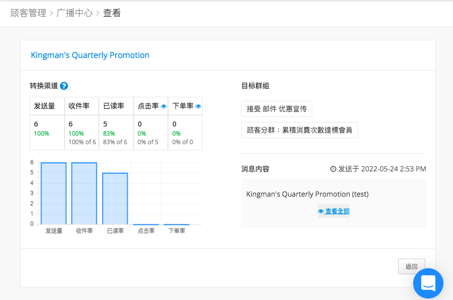Image resolution: width=453 pixels, height=300 pixels.
Task: Click the clock icon beside 发送于
Action: (333, 169)
